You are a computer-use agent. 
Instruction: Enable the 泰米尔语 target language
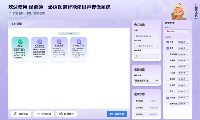(x=167, y=104)
